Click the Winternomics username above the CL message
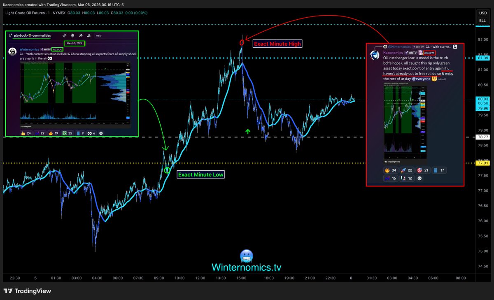The width and height of the screenshot is (494, 300). click(x=29, y=49)
